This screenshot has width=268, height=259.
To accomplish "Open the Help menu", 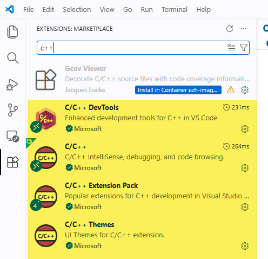I will coord(203,9).
